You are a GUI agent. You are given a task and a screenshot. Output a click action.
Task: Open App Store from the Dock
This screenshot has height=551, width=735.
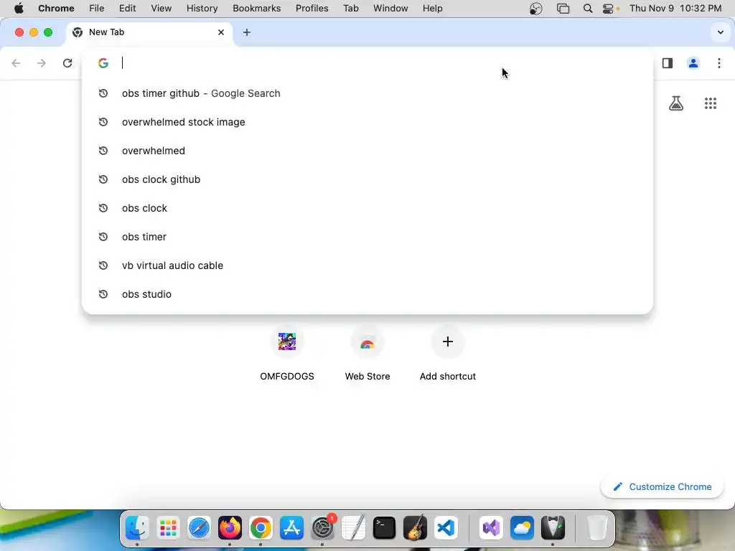291,528
